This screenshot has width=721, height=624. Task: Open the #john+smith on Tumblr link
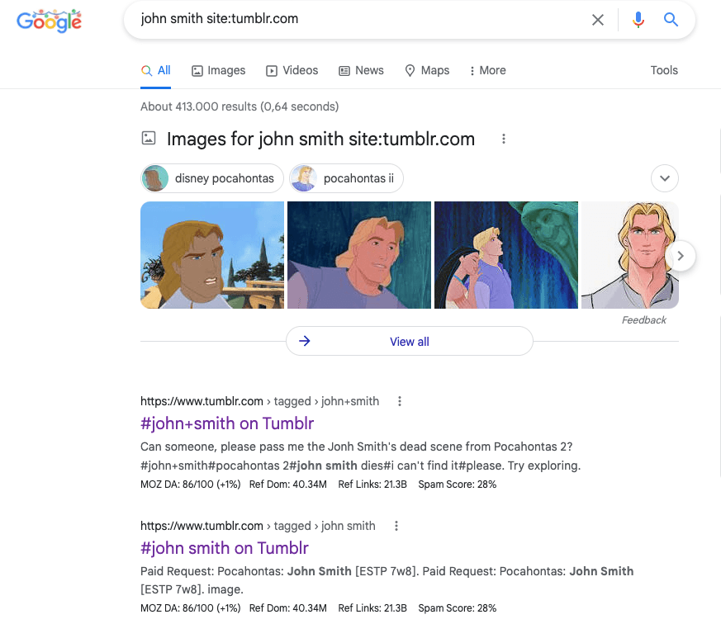coord(227,423)
